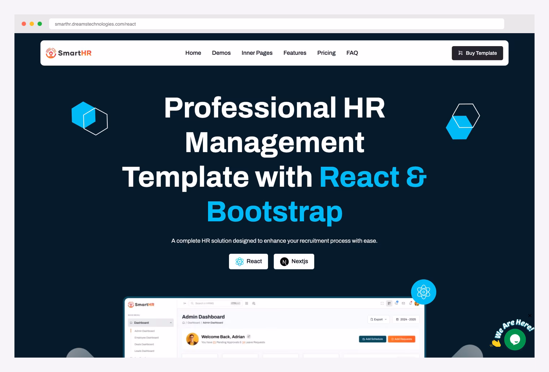
Task: Click the React demo button
Action: pos(248,261)
